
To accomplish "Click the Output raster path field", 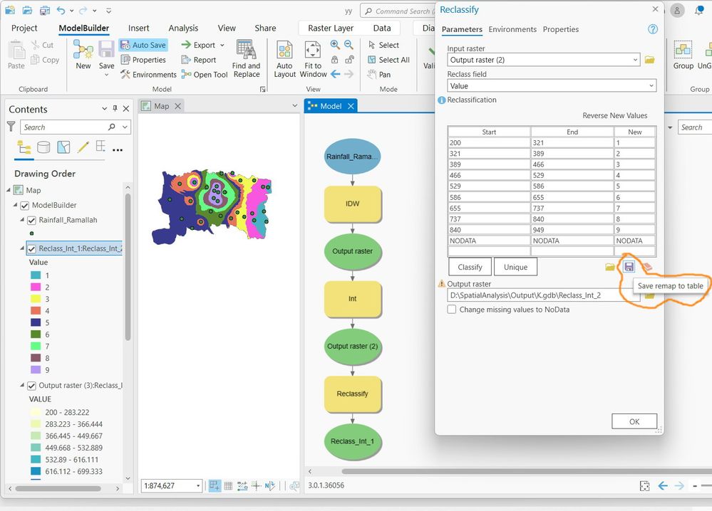I will pos(544,295).
